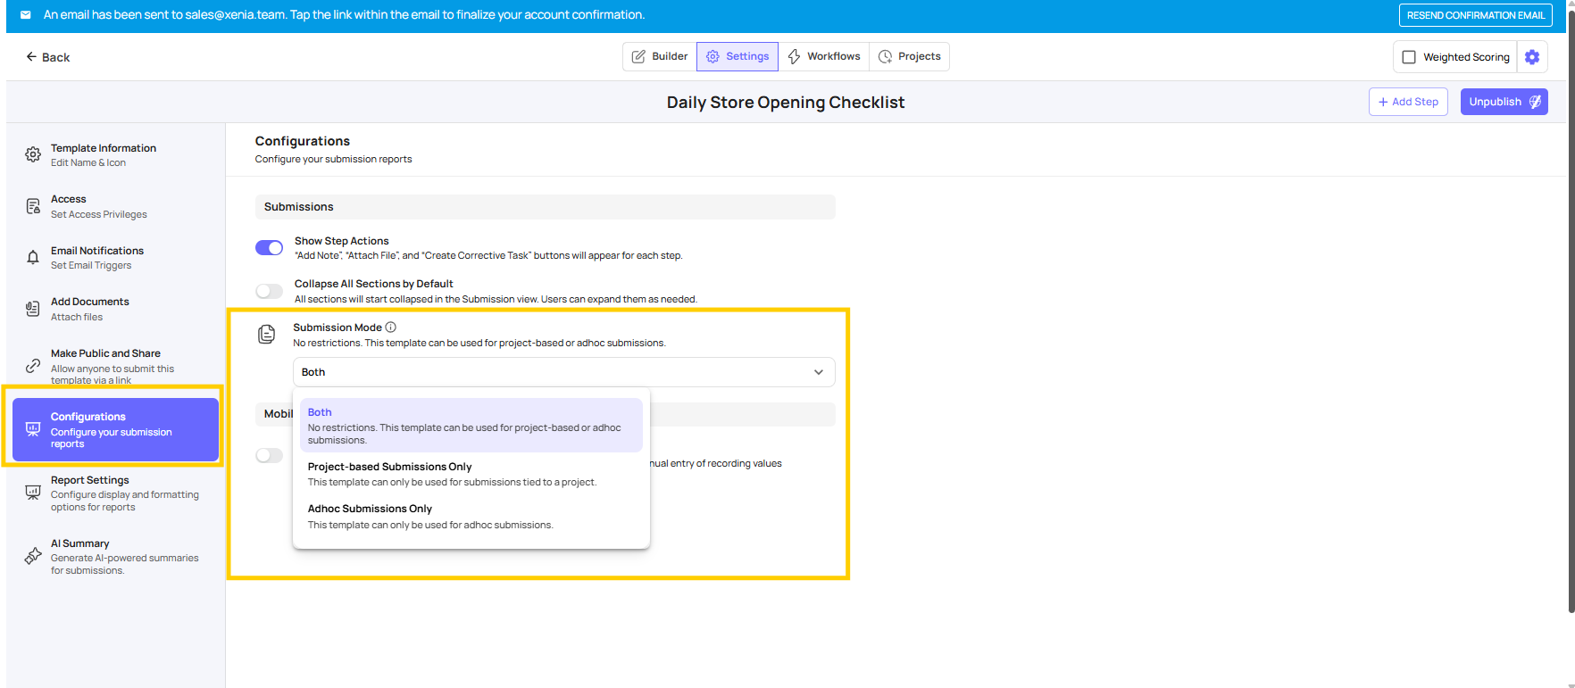Viewport: 1575px width, 688px height.
Task: Collapse the Submission Mode dropdown chevron
Action: coord(818,372)
